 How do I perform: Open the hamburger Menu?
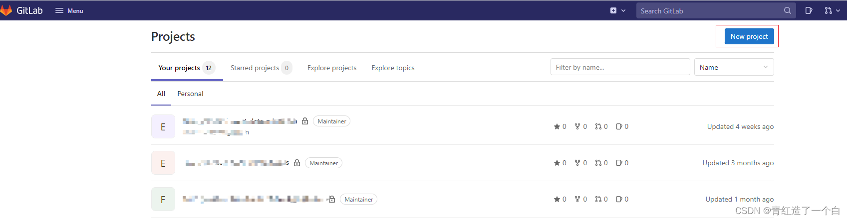tap(69, 10)
